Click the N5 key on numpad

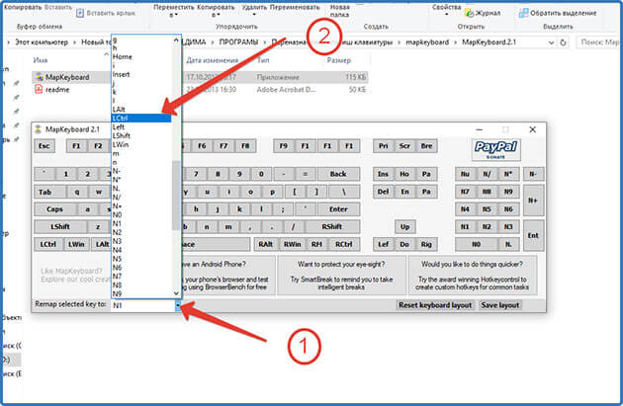487,209
